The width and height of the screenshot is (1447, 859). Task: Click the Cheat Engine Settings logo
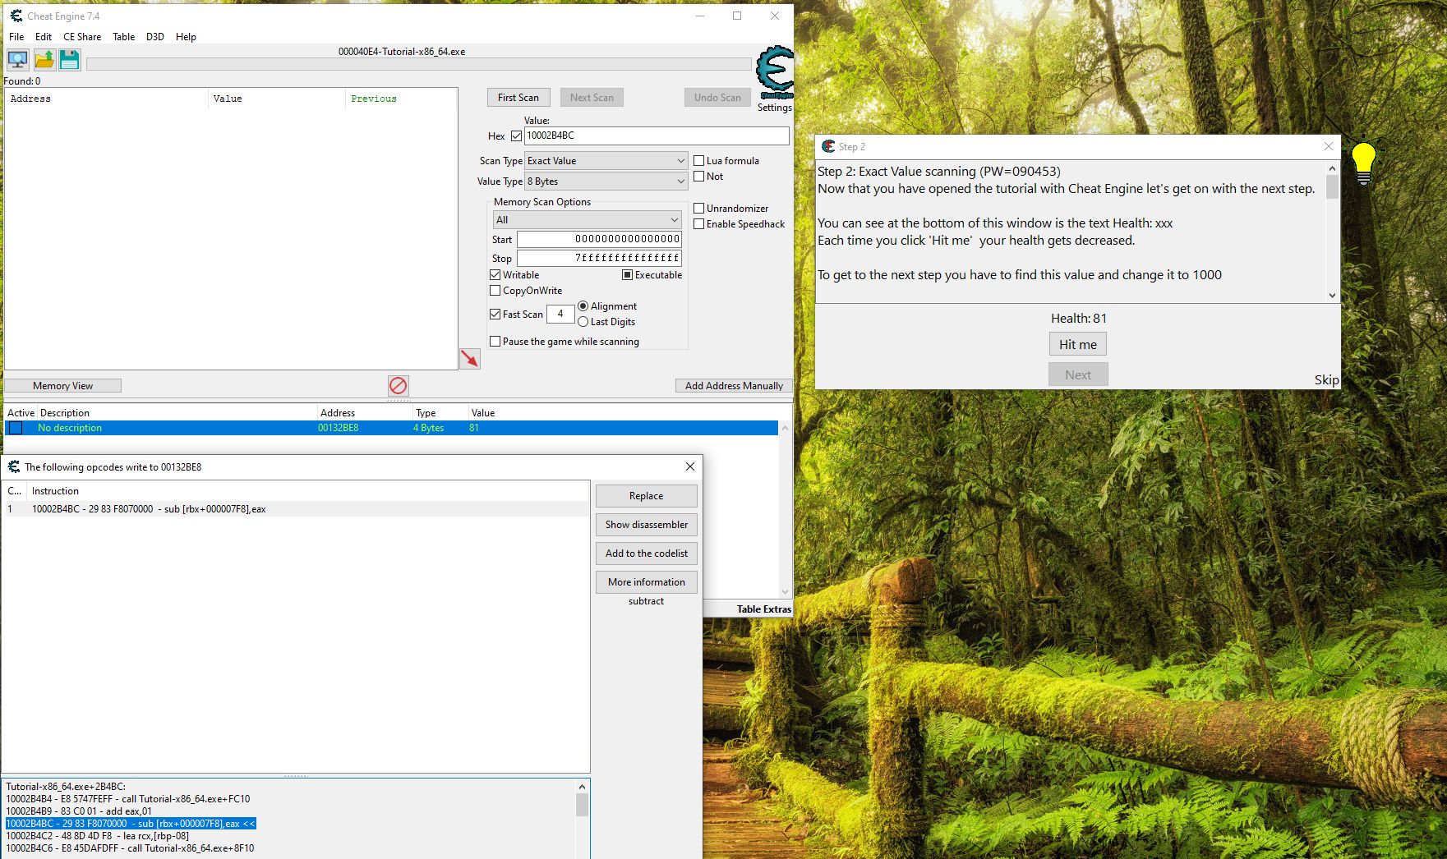(774, 74)
